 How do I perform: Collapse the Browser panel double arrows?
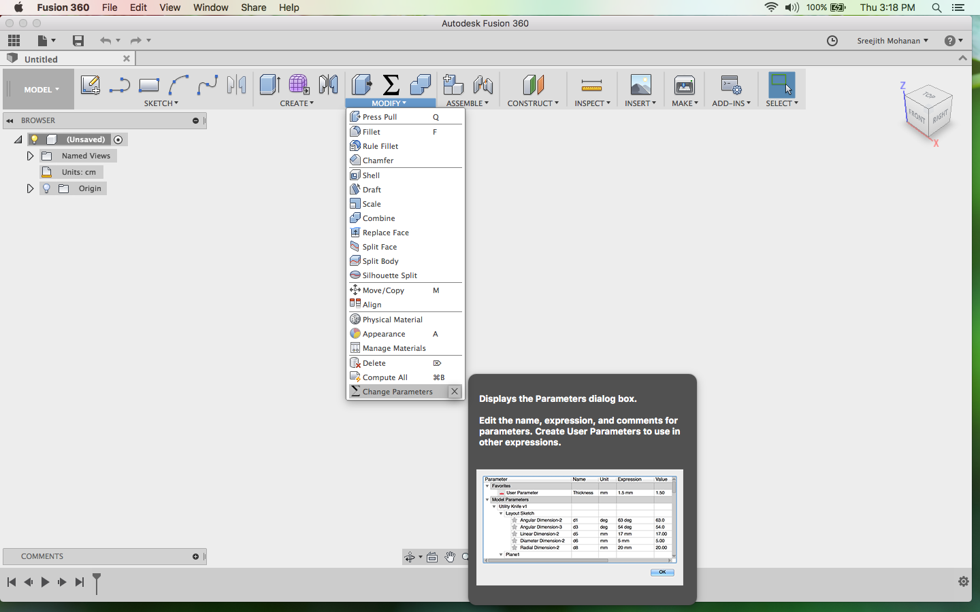(x=10, y=121)
